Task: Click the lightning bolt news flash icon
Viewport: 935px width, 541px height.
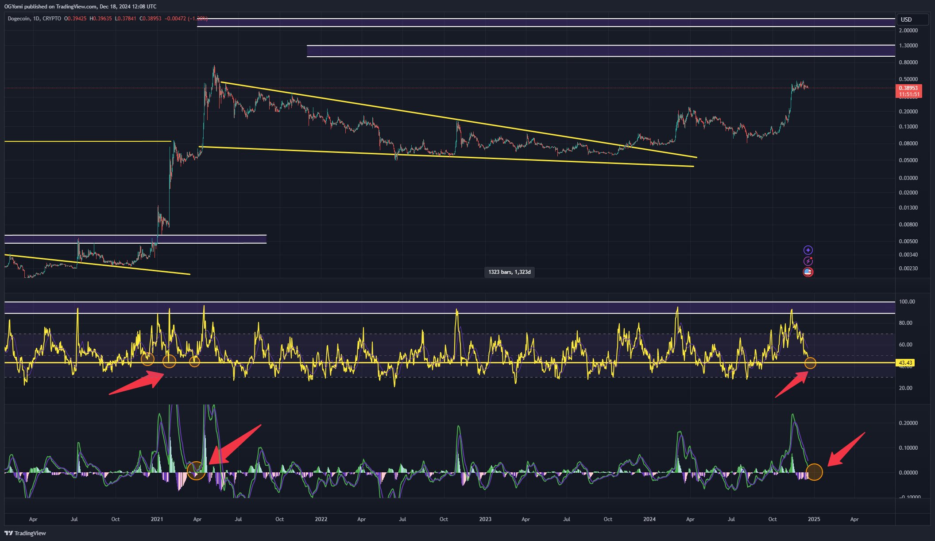Action: [x=808, y=261]
